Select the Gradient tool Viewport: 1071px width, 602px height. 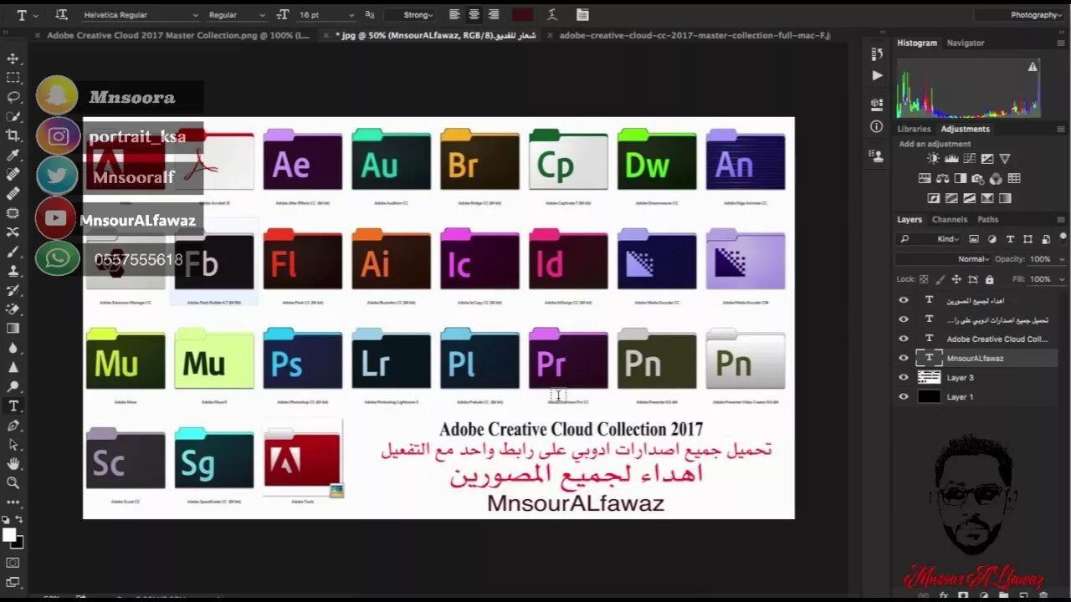tap(13, 329)
